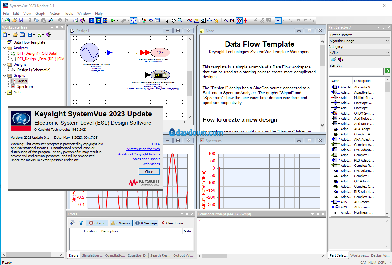392x265 pixels.
Task: Click the eye icon in the toolbar
Action: [x=151, y=21]
